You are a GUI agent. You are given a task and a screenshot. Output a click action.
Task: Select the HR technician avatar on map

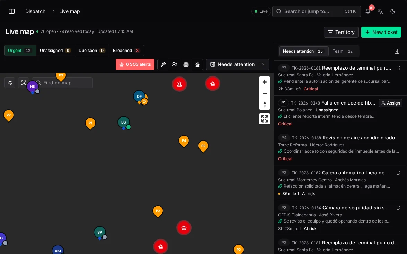[x=33, y=87]
